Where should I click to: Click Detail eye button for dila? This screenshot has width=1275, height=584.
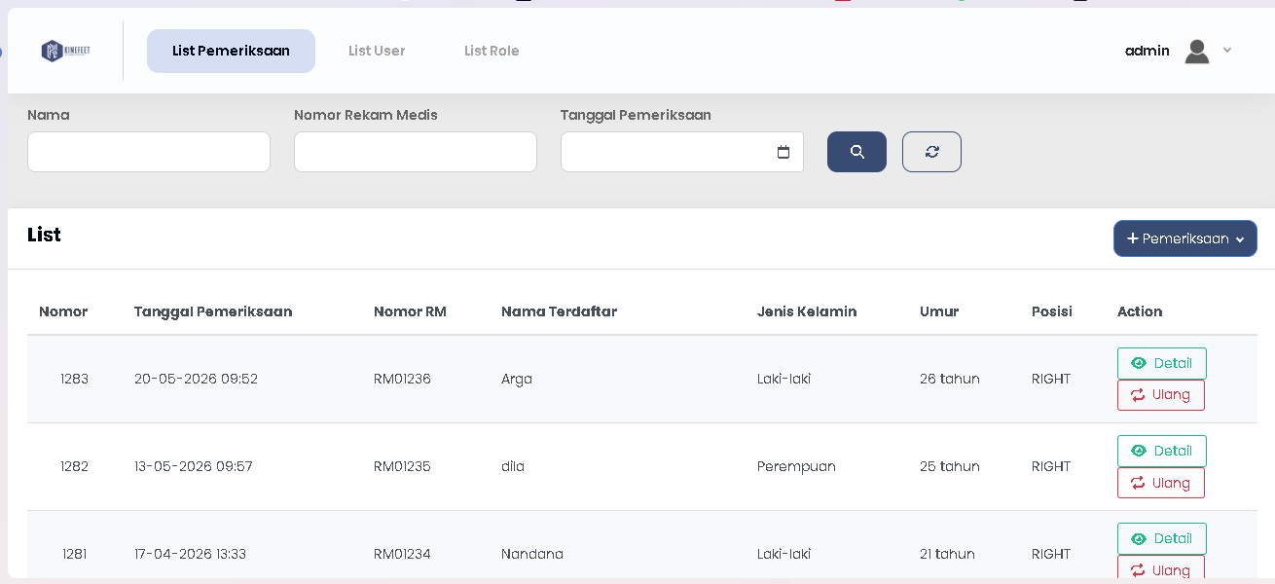pos(1162,451)
